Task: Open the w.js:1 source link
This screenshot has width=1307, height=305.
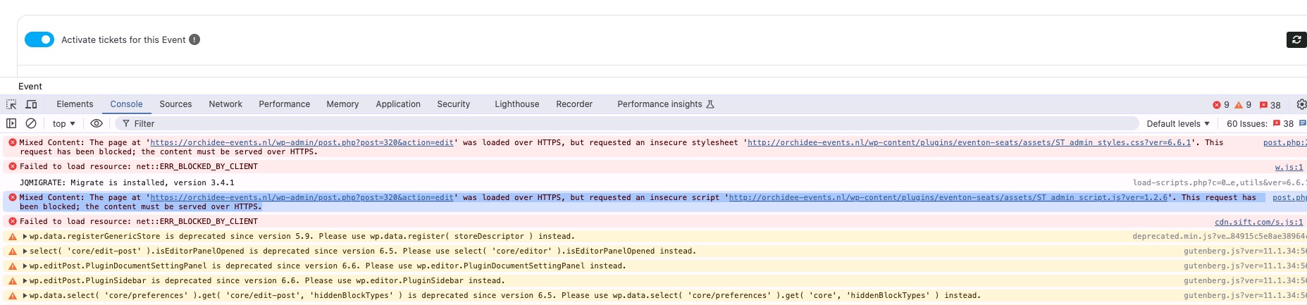Action: pos(1289,167)
